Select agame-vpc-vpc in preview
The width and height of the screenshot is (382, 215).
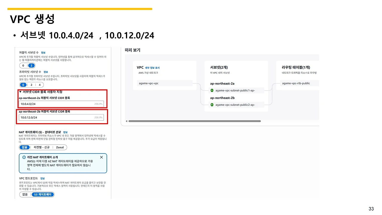click(x=165, y=83)
